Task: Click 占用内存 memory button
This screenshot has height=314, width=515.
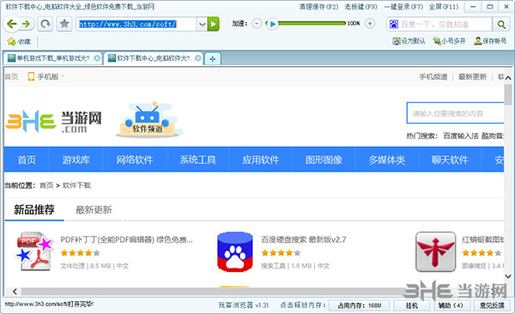Action: (x=360, y=305)
